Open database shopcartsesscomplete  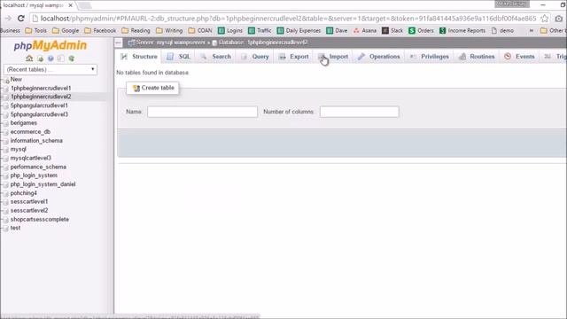(39, 219)
